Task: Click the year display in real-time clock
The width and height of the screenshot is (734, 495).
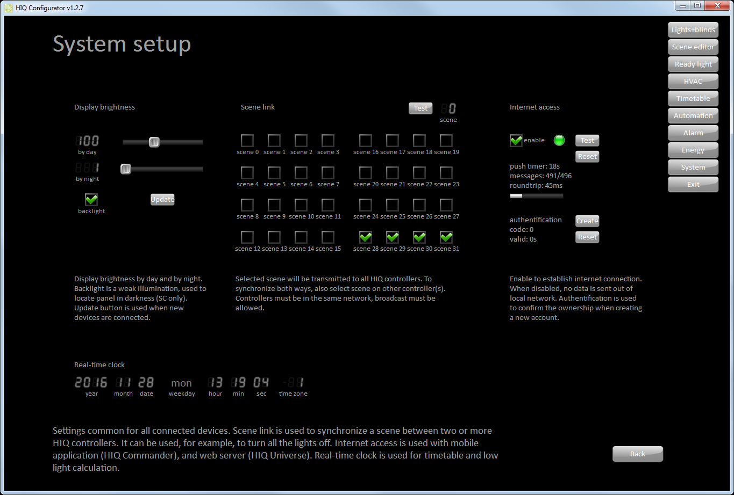Action: pyautogui.click(x=91, y=383)
